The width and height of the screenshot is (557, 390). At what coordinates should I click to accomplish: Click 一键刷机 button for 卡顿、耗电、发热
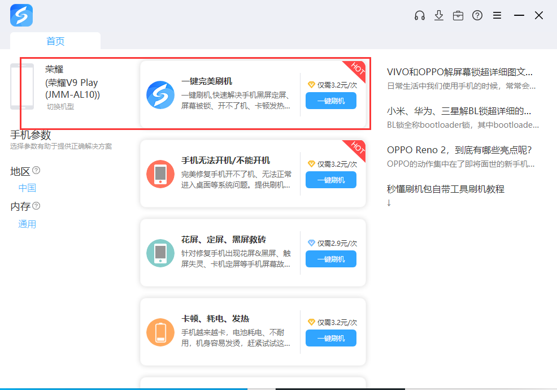pyautogui.click(x=330, y=338)
